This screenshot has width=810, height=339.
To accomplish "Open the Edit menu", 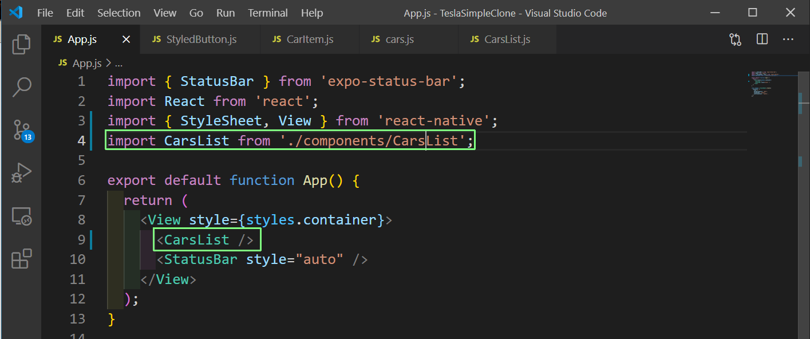I will (x=75, y=13).
